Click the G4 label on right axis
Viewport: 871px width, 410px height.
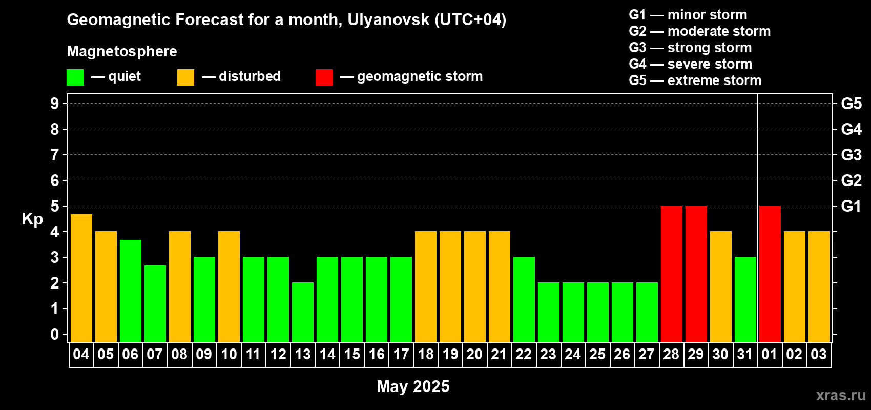point(852,129)
